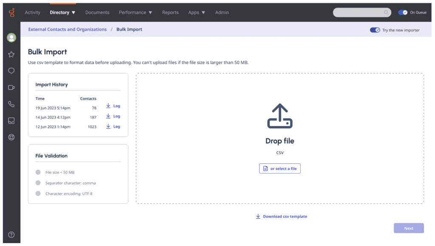
Task: Open the chat interactions icon
Action: click(11, 71)
